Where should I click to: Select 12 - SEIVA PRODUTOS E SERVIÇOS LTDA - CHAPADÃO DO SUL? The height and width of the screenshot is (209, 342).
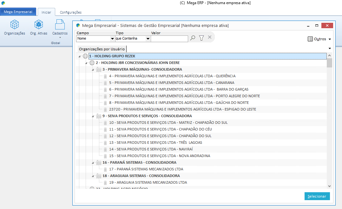[160, 136]
